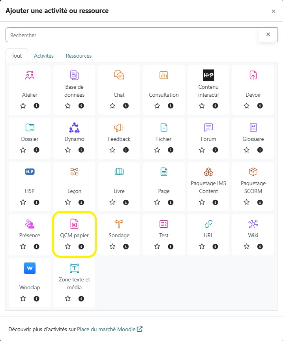Viewport: 283px width, 341px height.
Task: Mark Test as favourite
Action: 157,246
